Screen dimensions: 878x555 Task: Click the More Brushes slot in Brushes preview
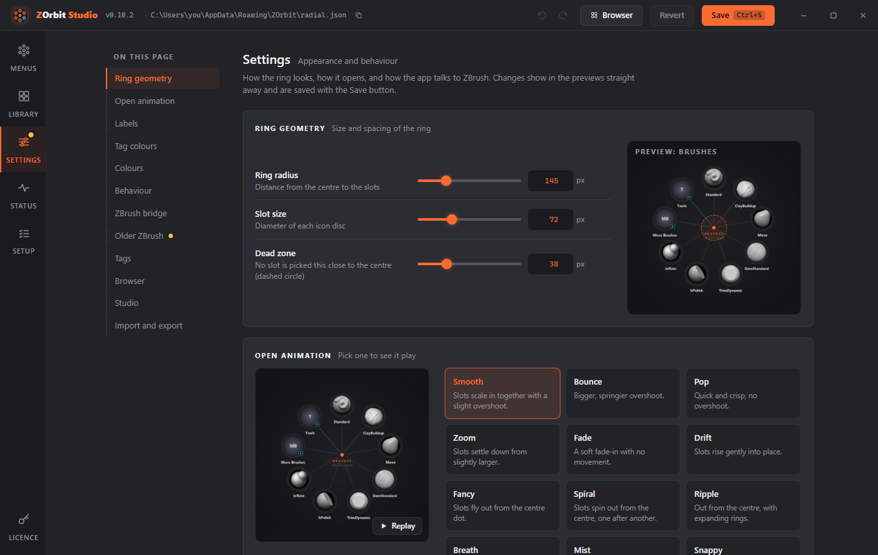coord(665,219)
